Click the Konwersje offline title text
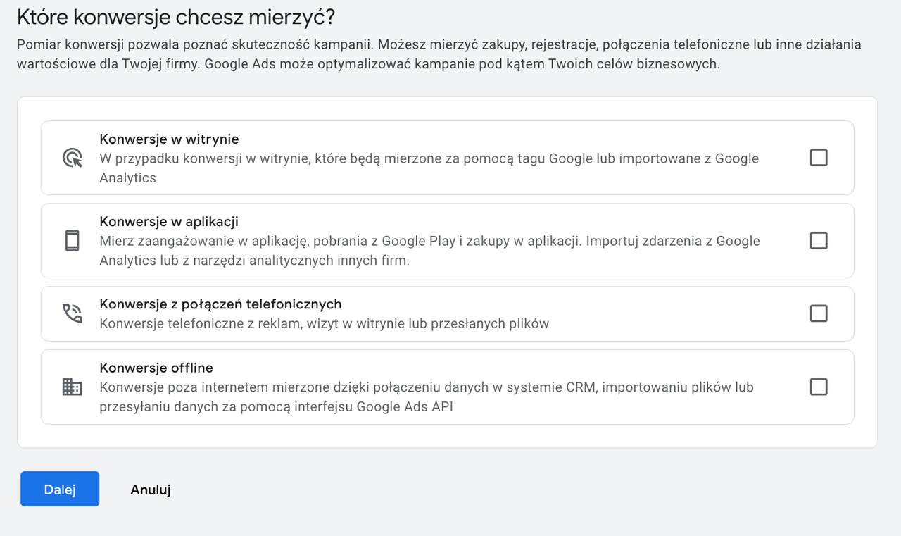901x536 pixels. [x=157, y=368]
